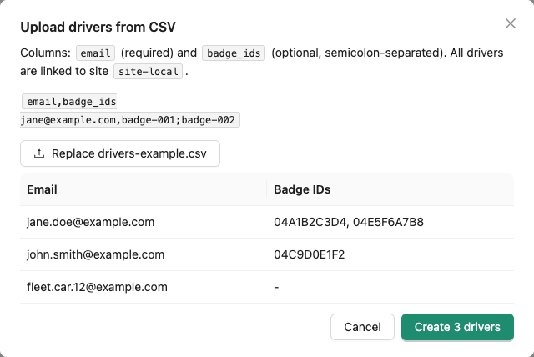
Task: Cancel the CSV upload
Action: [x=362, y=327]
